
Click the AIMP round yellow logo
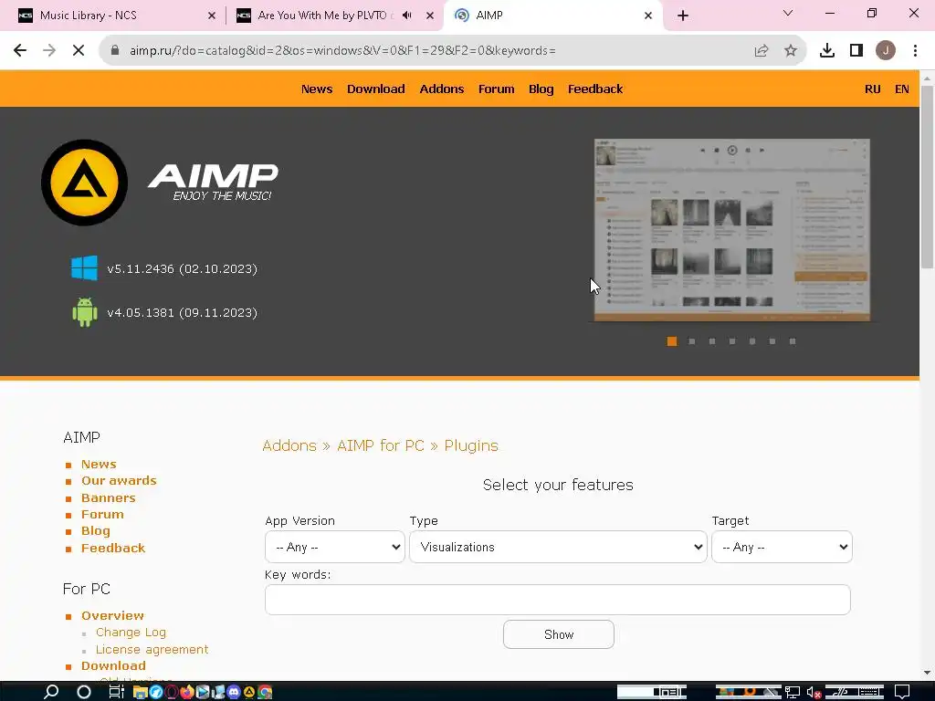(84, 183)
